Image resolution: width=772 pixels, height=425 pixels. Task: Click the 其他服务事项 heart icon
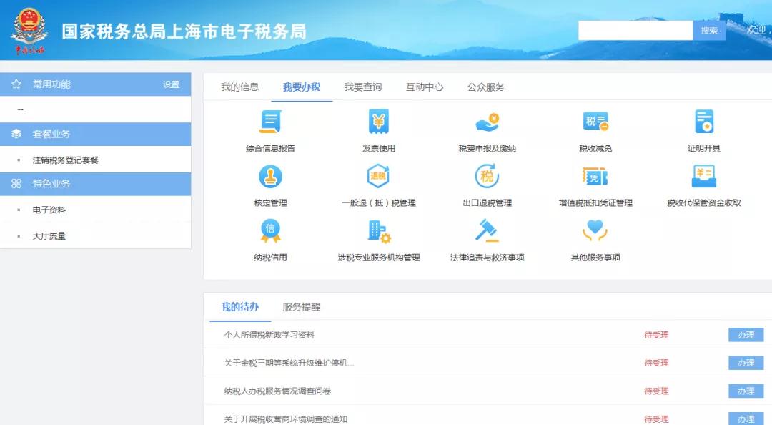tap(595, 231)
